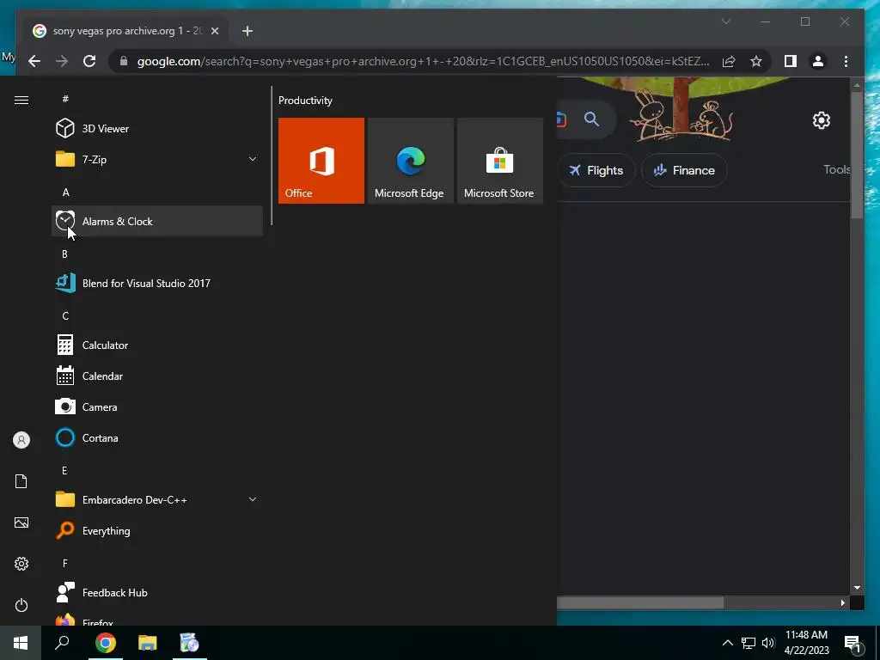The width and height of the screenshot is (880, 660).
Task: Launch the Camera app
Action: tap(157, 406)
